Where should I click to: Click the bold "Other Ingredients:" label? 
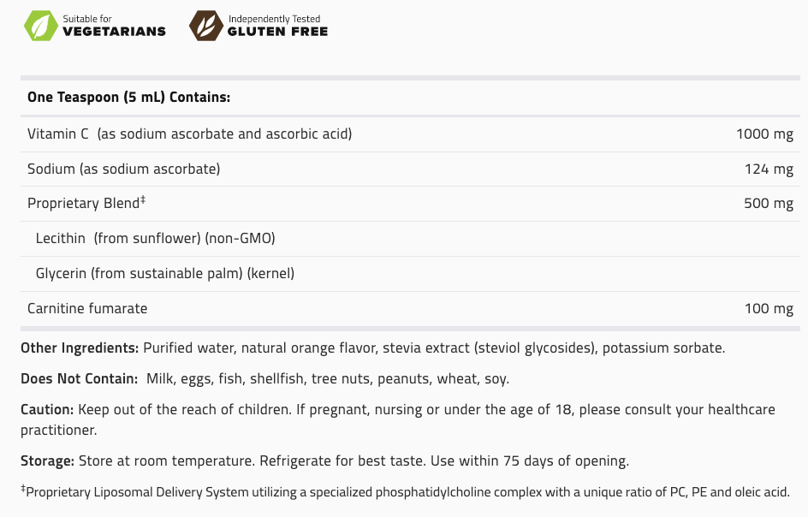[x=80, y=348]
